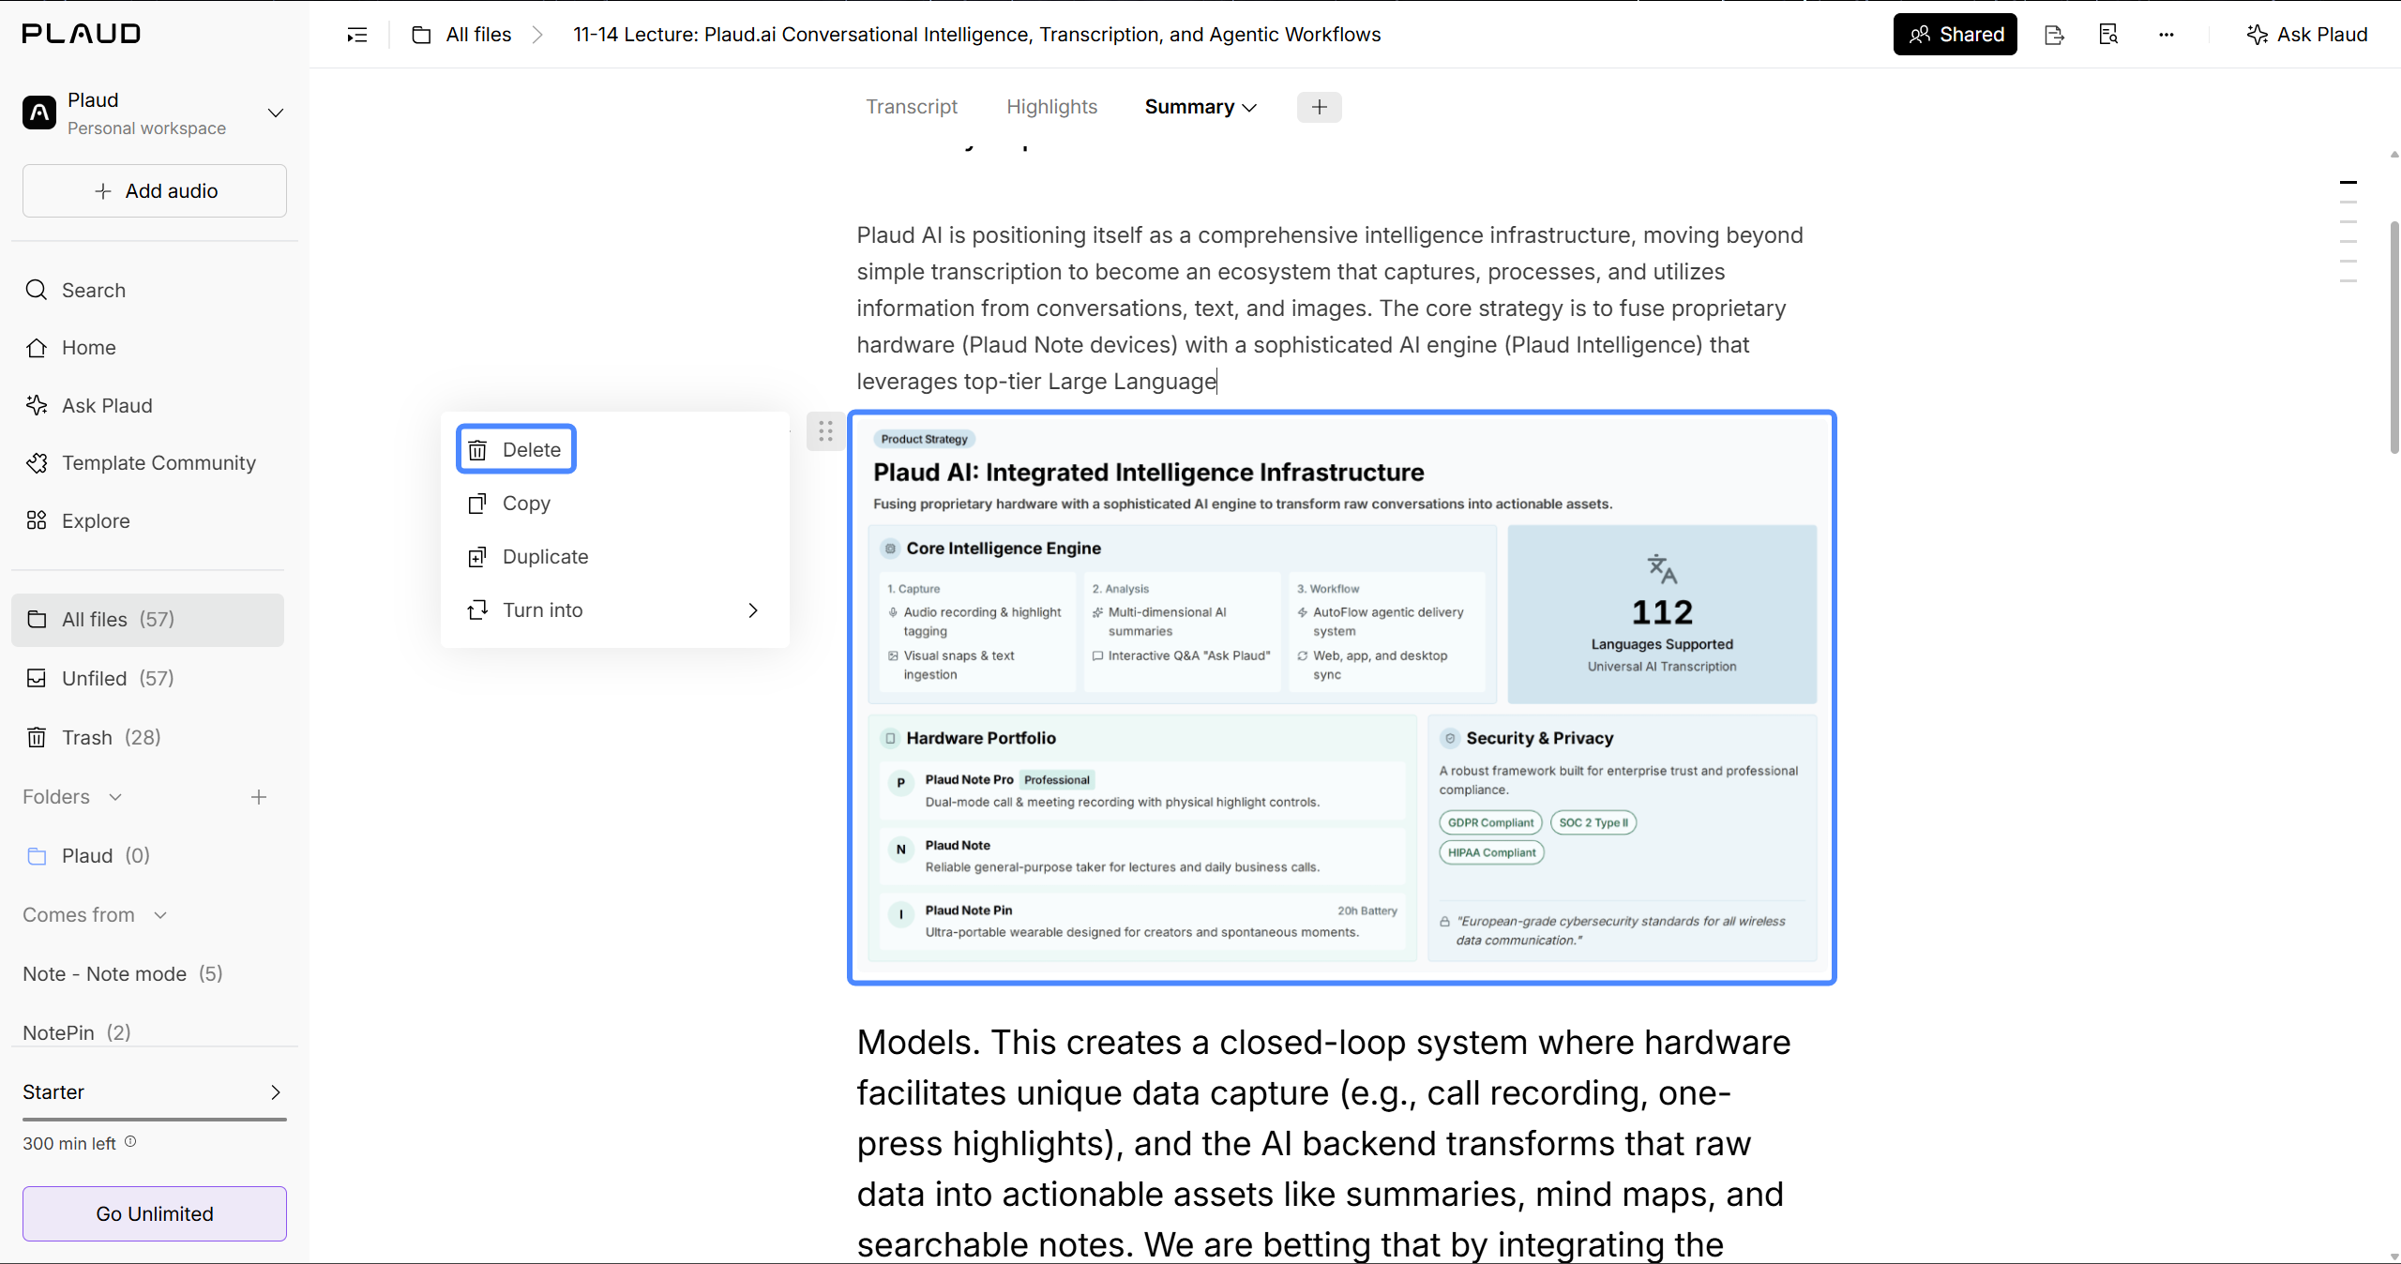Open Search in the sidebar
2401x1264 pixels.
[75, 291]
